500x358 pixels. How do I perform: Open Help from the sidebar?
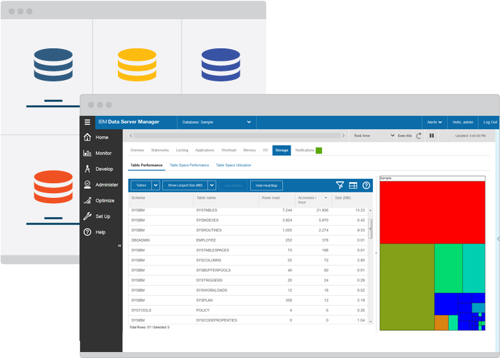pyautogui.click(x=95, y=232)
